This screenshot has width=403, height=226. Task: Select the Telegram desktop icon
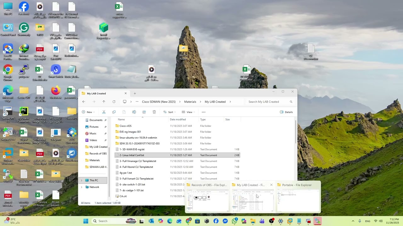coord(56,134)
